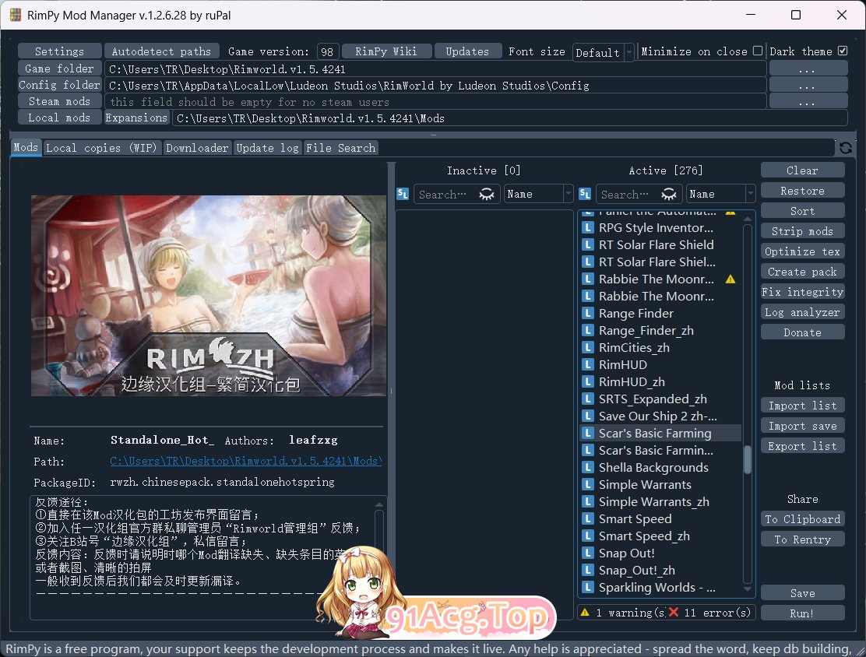The width and height of the screenshot is (866, 657).
Task: Enable the Minimize on close checkbox
Action: click(x=758, y=51)
